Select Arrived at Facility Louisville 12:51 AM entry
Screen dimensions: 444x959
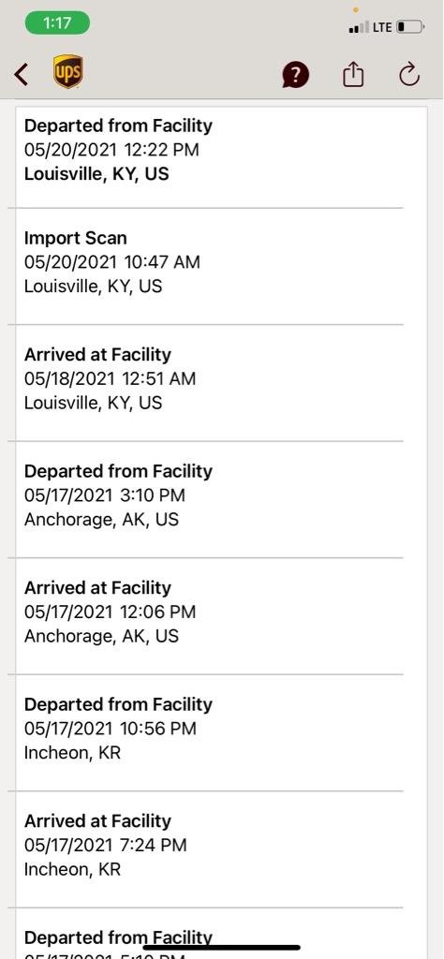pyautogui.click(x=209, y=383)
